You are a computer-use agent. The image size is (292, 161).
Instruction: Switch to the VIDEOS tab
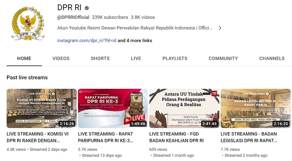(x=61, y=58)
